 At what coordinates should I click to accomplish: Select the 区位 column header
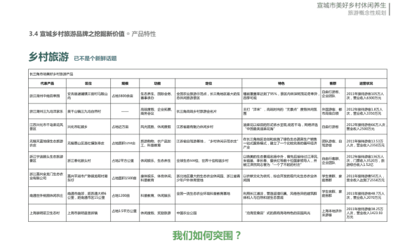pyautogui.click(x=88, y=83)
